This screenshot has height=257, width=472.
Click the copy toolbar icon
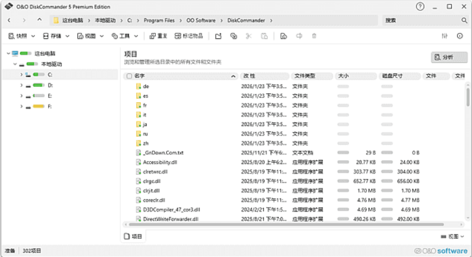click(x=234, y=36)
